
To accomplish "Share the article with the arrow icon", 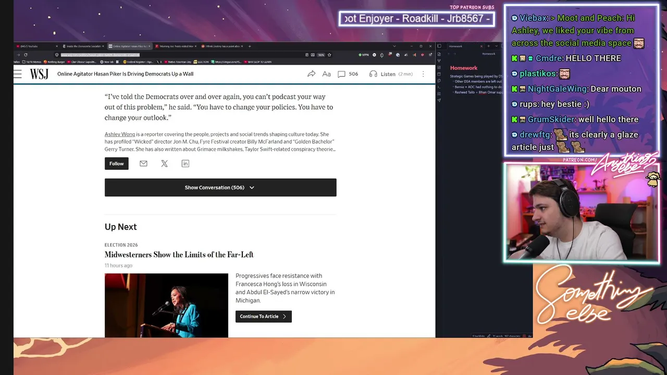I will click(311, 74).
